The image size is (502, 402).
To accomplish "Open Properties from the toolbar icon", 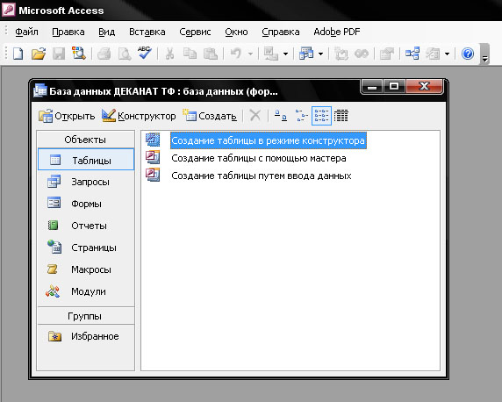I will click(387, 54).
